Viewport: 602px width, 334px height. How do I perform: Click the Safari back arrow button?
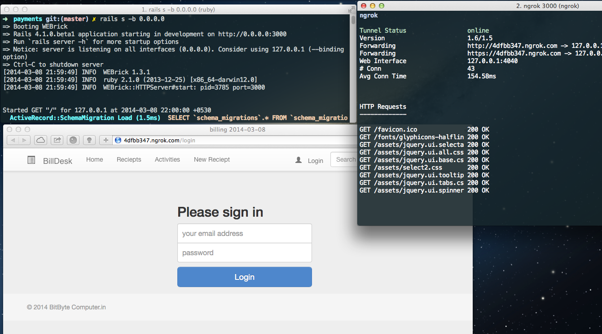tap(13, 140)
